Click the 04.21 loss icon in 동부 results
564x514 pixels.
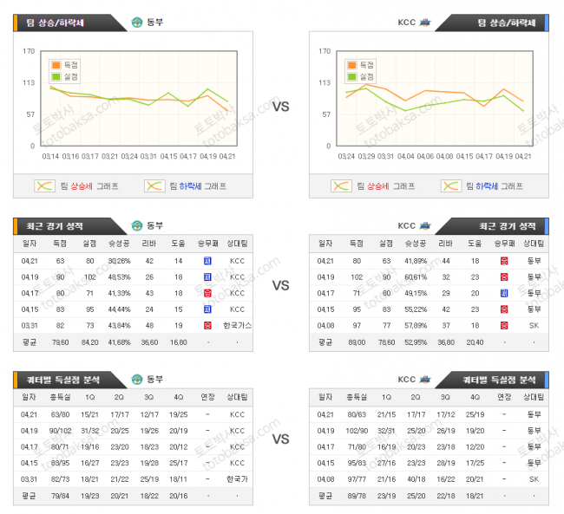[x=207, y=261]
